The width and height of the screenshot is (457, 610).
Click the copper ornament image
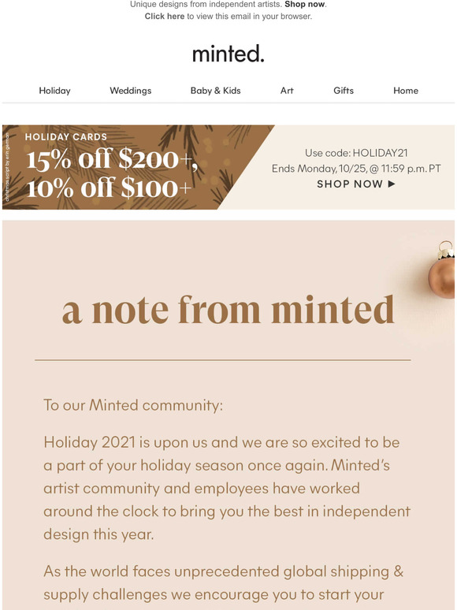tap(442, 270)
